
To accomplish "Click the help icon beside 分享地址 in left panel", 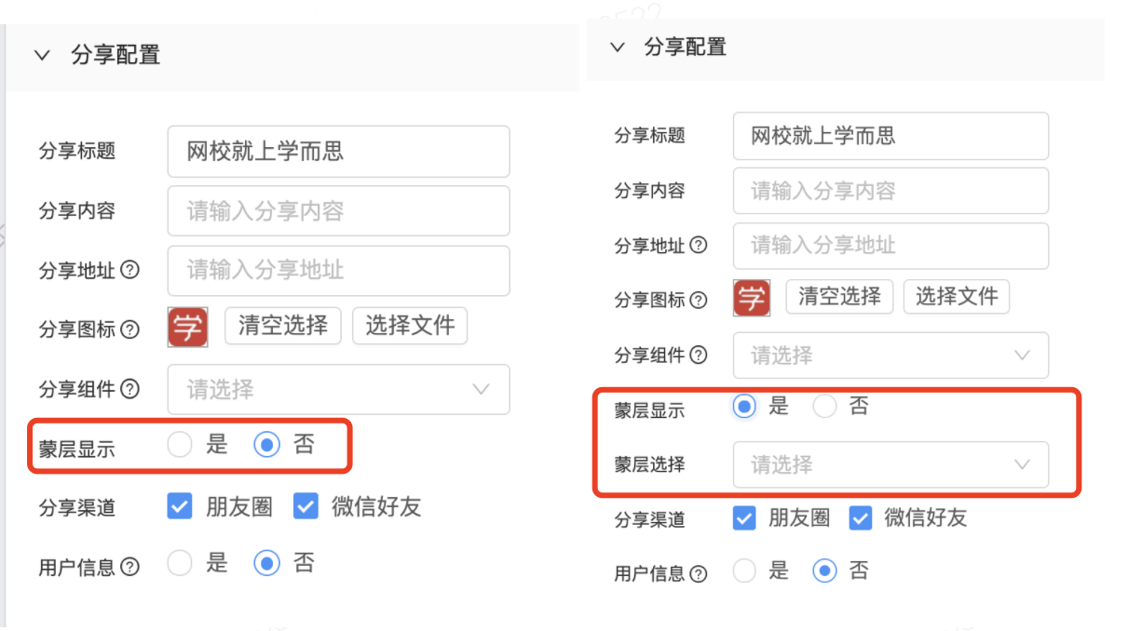I will (130, 271).
